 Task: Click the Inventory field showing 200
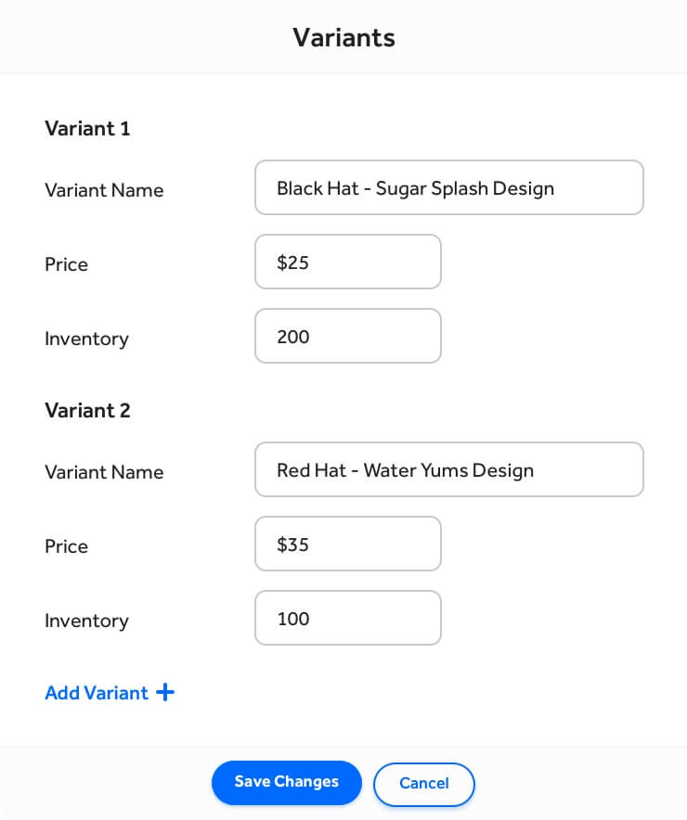347,337
